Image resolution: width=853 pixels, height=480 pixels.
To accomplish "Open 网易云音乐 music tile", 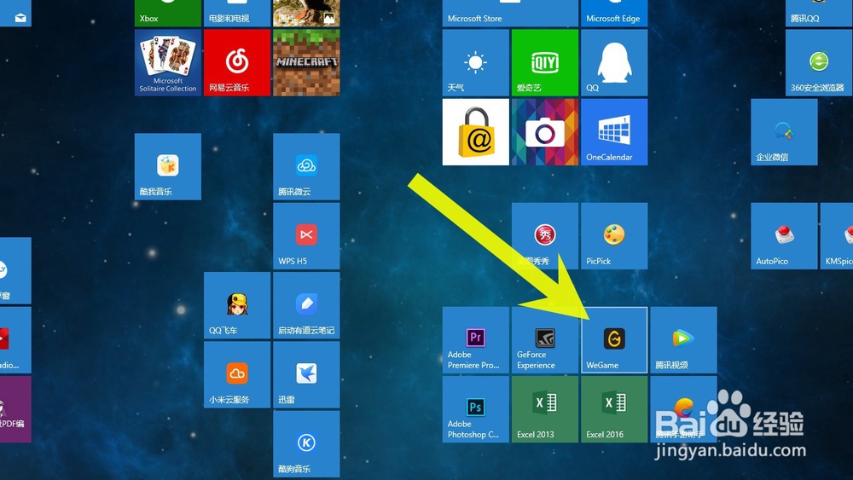I will (x=236, y=62).
